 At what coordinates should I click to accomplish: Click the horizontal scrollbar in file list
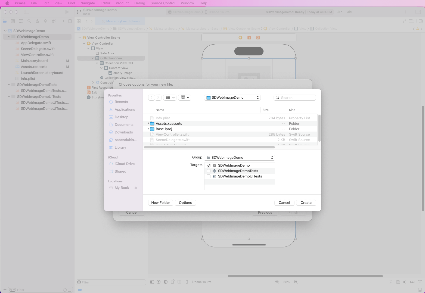tap(209, 147)
